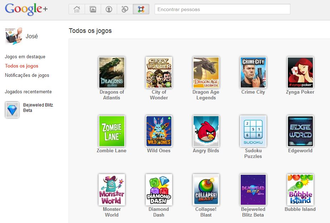Click the Bejeweled Blitz diamond icon in sidebar

(12, 110)
